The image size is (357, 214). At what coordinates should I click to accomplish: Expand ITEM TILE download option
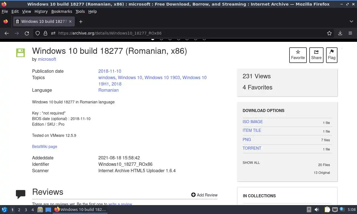pyautogui.click(x=252, y=130)
